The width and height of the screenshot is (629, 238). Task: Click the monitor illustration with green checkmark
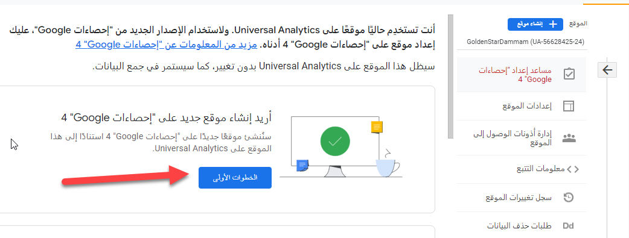(335, 147)
